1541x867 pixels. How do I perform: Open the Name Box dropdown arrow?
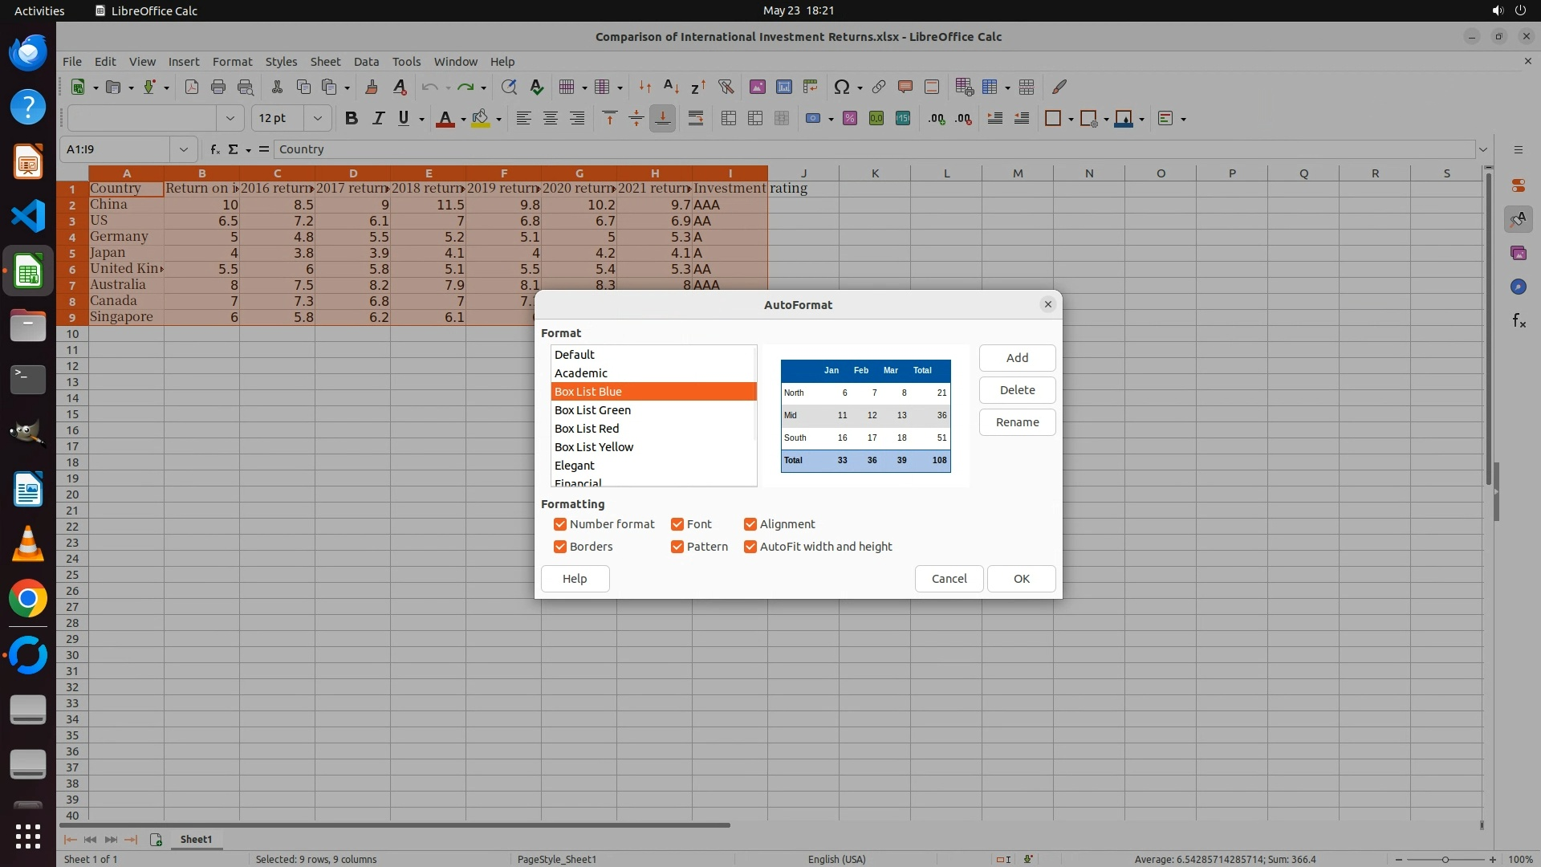point(184,149)
